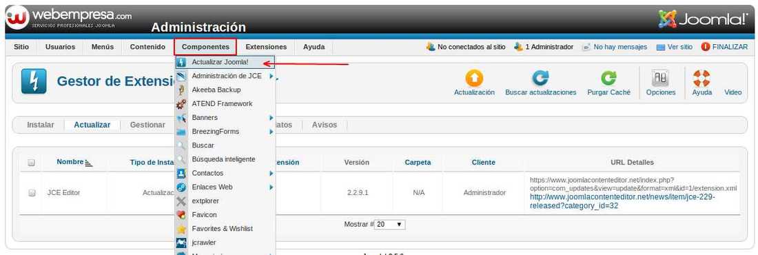Expand the Enlaces Web submenu arrow
Image resolution: width=758 pixels, height=255 pixels.
point(272,187)
